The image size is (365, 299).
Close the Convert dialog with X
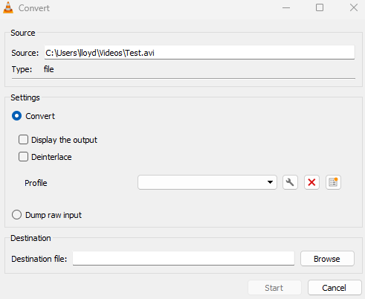click(354, 7)
